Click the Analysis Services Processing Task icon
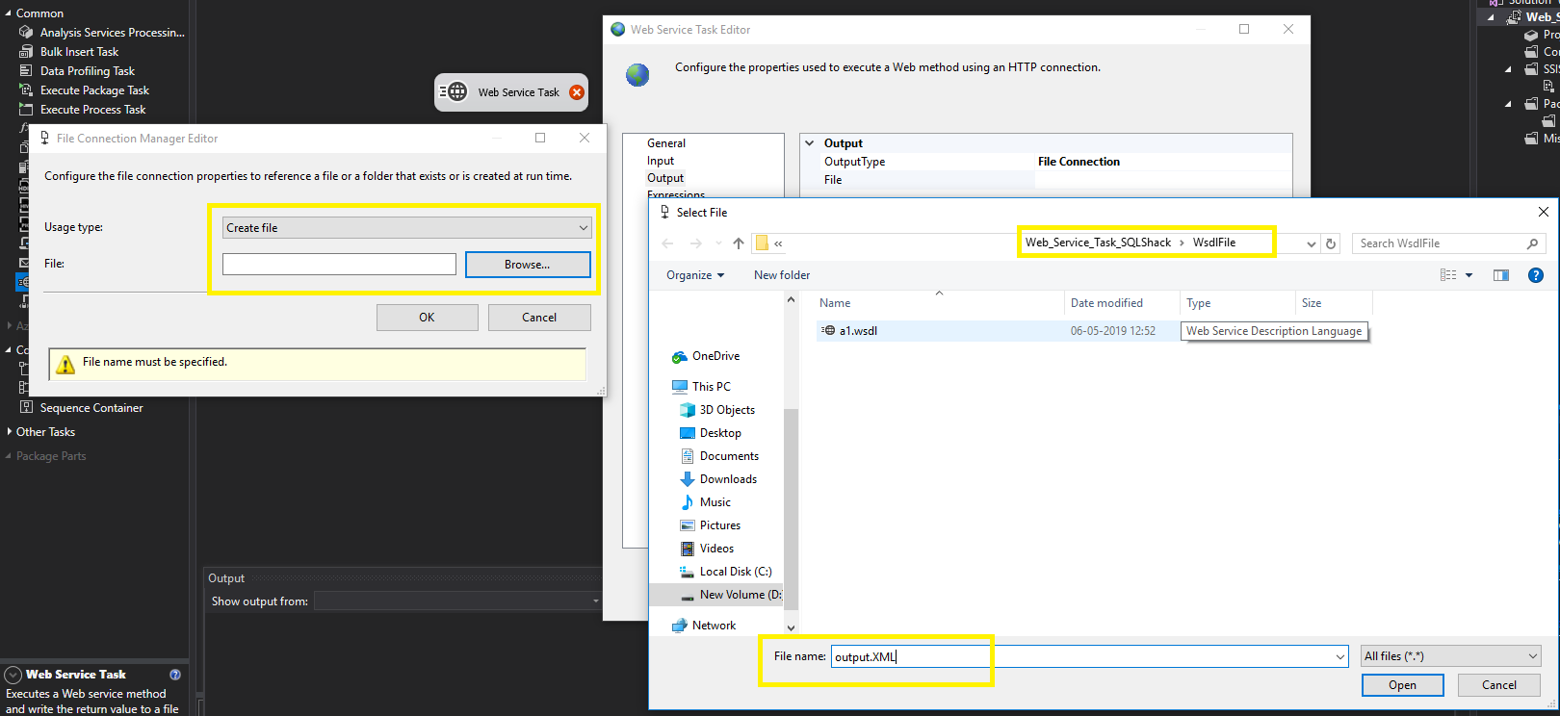The image size is (1560, 716). pos(26,33)
